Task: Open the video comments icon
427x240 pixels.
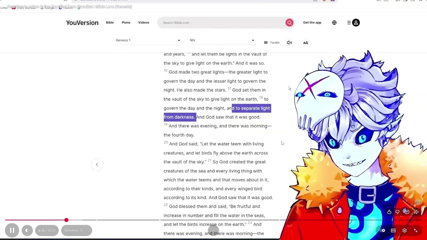Action: tap(407, 212)
